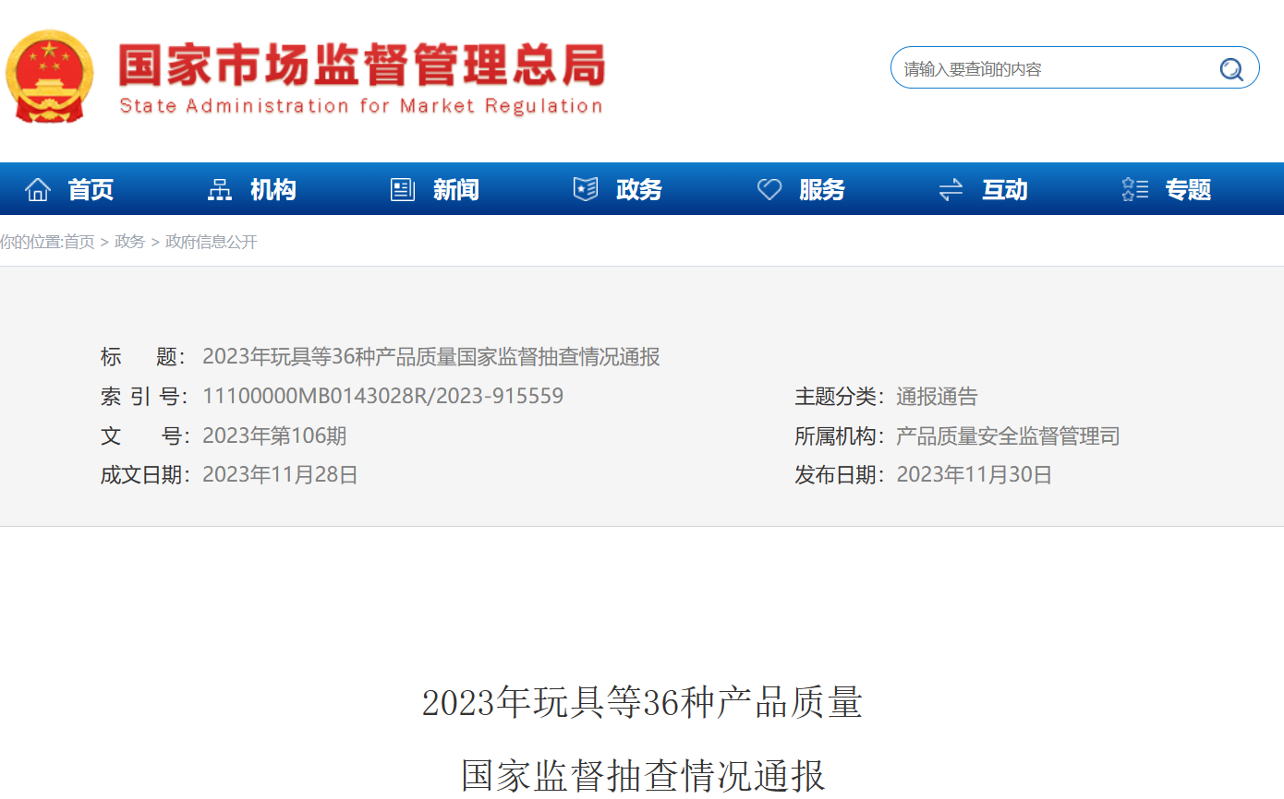Focus the 请输入要查询的内容 search field
1284x799 pixels.
tap(1053, 69)
